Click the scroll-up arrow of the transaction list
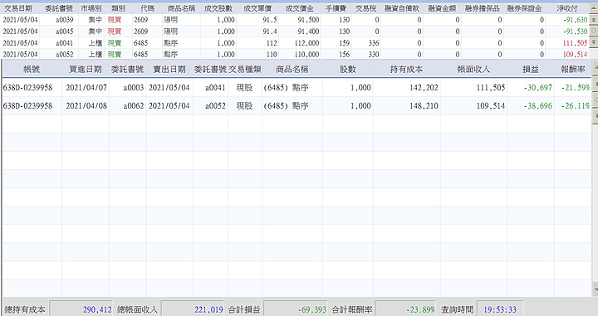The width and height of the screenshot is (598, 316). tap(593, 8)
